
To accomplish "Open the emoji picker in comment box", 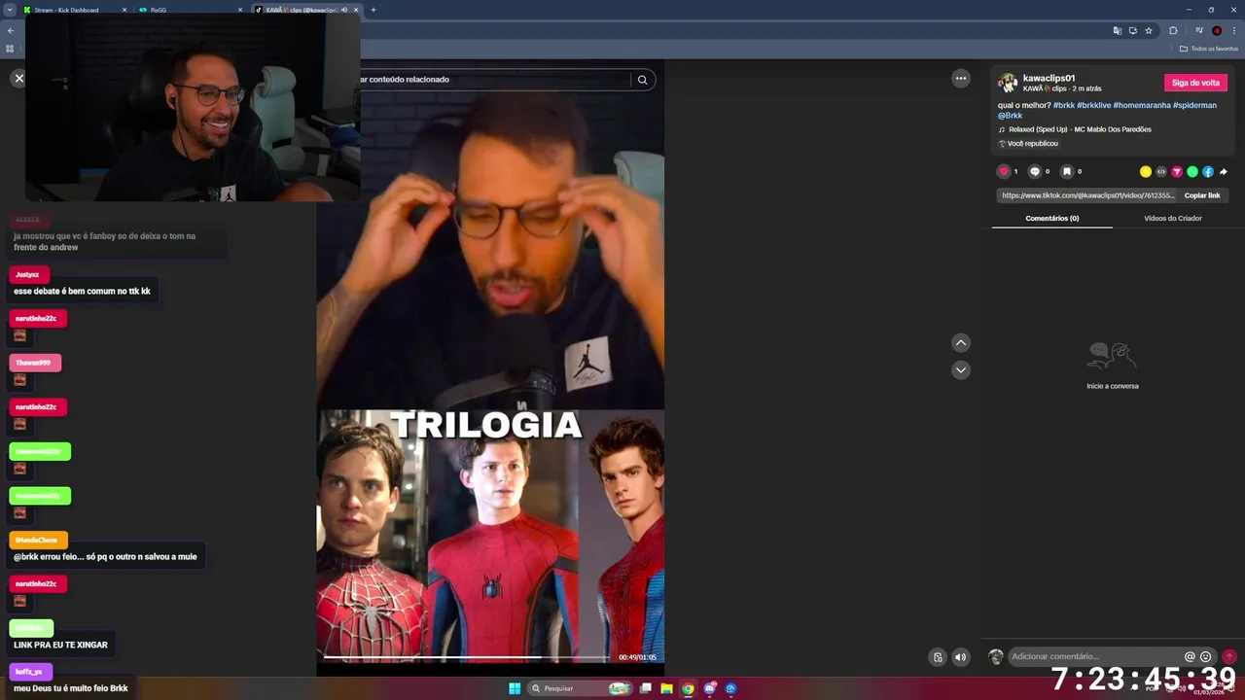I will (x=1206, y=657).
